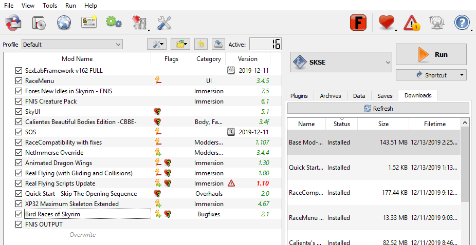Click the heart flag for Calientes Beautiful Bodies
The image size is (476, 245).
pyautogui.click(x=157, y=122)
